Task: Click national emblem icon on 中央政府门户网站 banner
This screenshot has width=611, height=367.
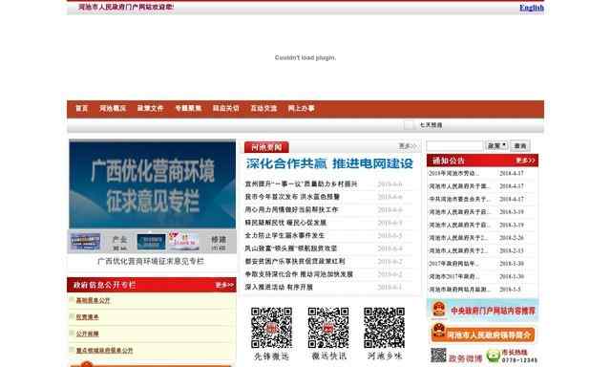Action: [439, 310]
